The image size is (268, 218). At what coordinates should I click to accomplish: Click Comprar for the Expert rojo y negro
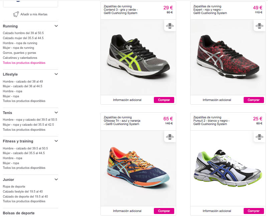click(254, 100)
